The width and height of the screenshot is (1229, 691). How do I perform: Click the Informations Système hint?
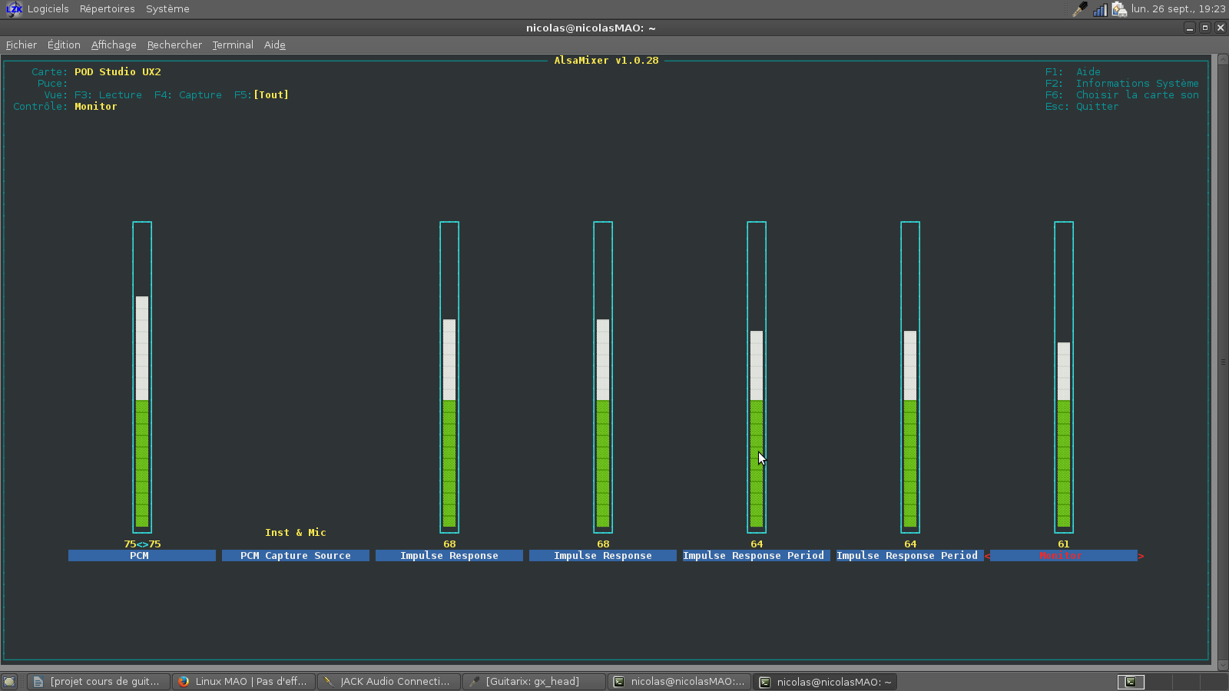click(1137, 84)
